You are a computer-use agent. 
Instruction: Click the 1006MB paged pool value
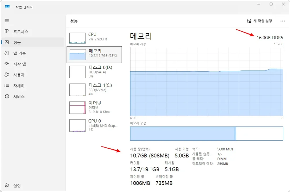pyautogui.click(x=140, y=183)
